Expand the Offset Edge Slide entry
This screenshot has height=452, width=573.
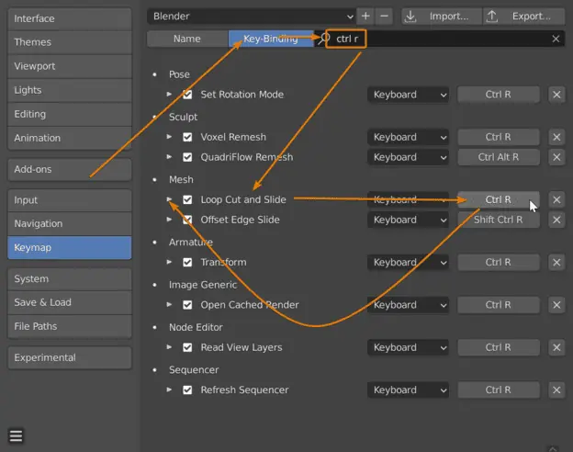pos(169,219)
